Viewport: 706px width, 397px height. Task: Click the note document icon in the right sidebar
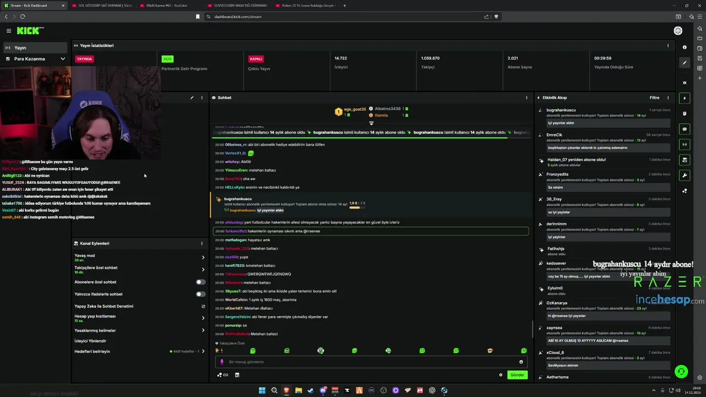coord(684,114)
